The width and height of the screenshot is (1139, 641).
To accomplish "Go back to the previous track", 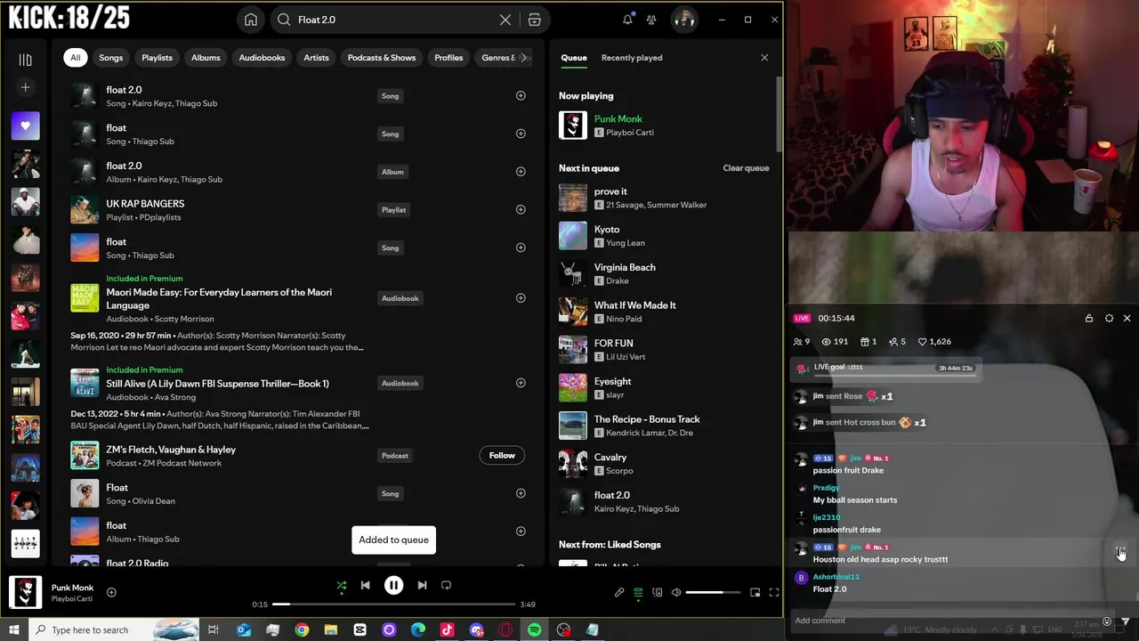I will pos(365,585).
